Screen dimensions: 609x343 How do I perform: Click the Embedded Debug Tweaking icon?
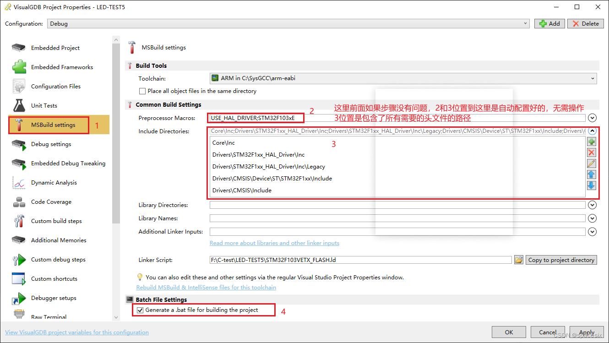[x=19, y=163]
